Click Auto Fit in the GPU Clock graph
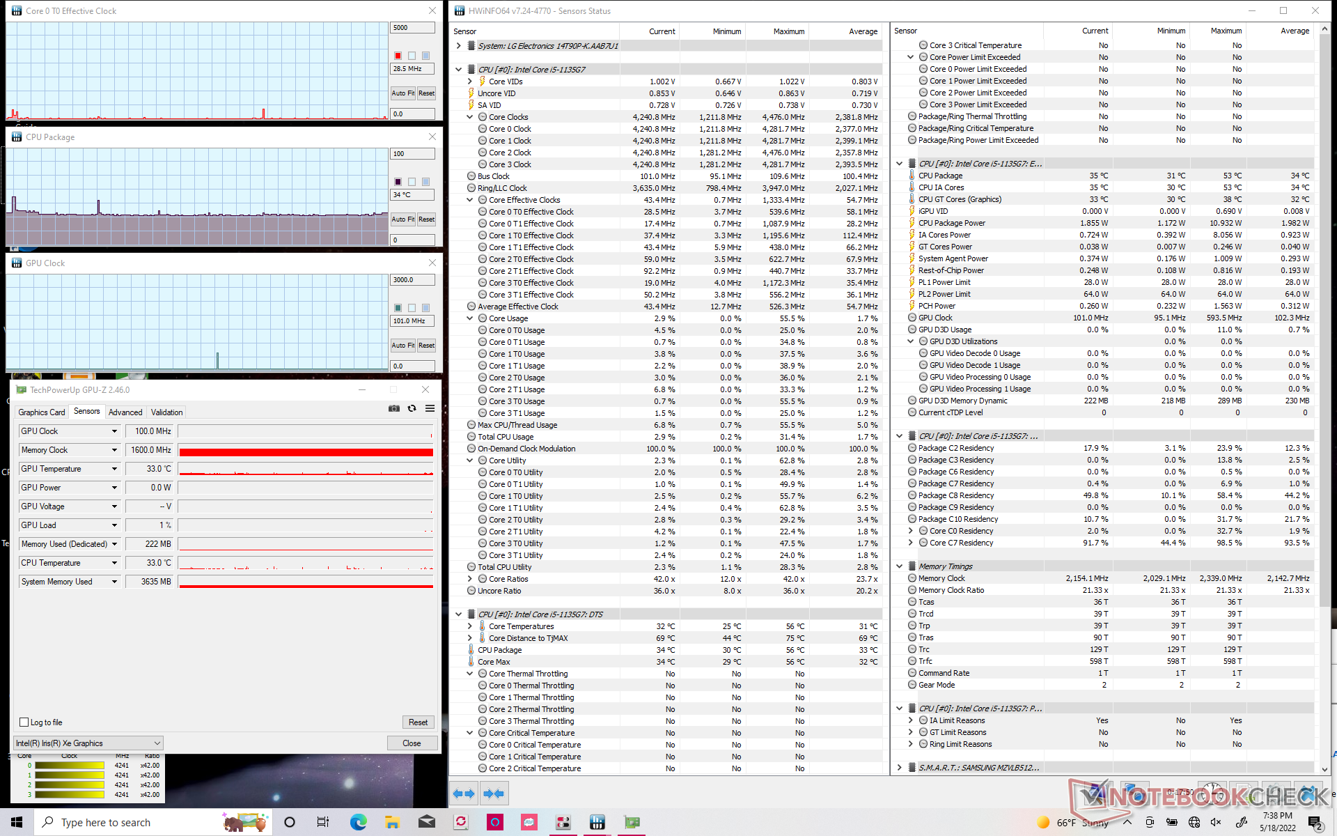The height and width of the screenshot is (836, 1337). 402,345
